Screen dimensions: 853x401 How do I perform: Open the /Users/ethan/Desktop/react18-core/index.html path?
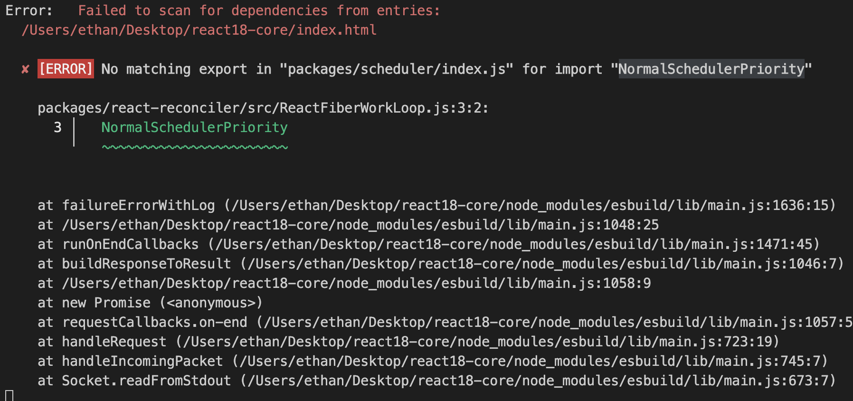[199, 30]
